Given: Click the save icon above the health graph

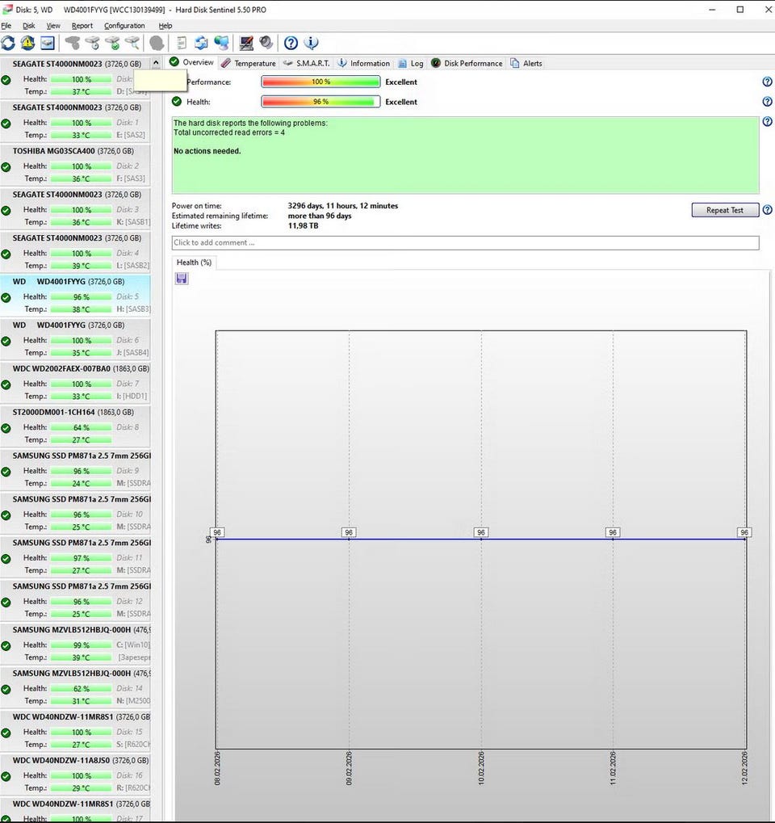Looking at the screenshot, I should click(182, 279).
